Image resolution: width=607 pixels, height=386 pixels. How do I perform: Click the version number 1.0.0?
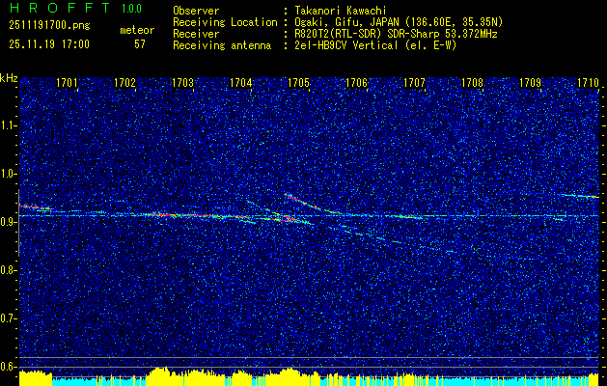131,8
